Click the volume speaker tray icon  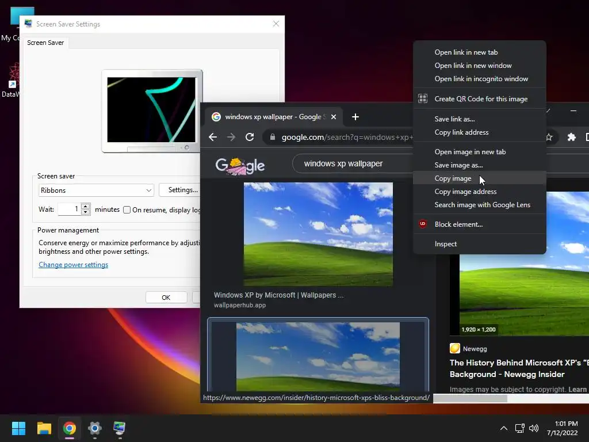(533, 428)
